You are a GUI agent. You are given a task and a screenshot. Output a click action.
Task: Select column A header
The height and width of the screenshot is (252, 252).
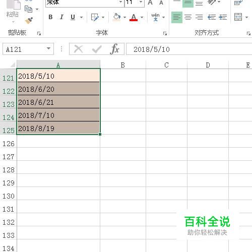pyautogui.click(x=58, y=65)
